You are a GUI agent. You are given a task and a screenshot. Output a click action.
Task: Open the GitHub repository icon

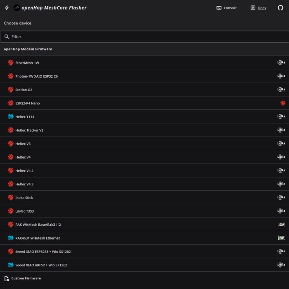[280, 8]
